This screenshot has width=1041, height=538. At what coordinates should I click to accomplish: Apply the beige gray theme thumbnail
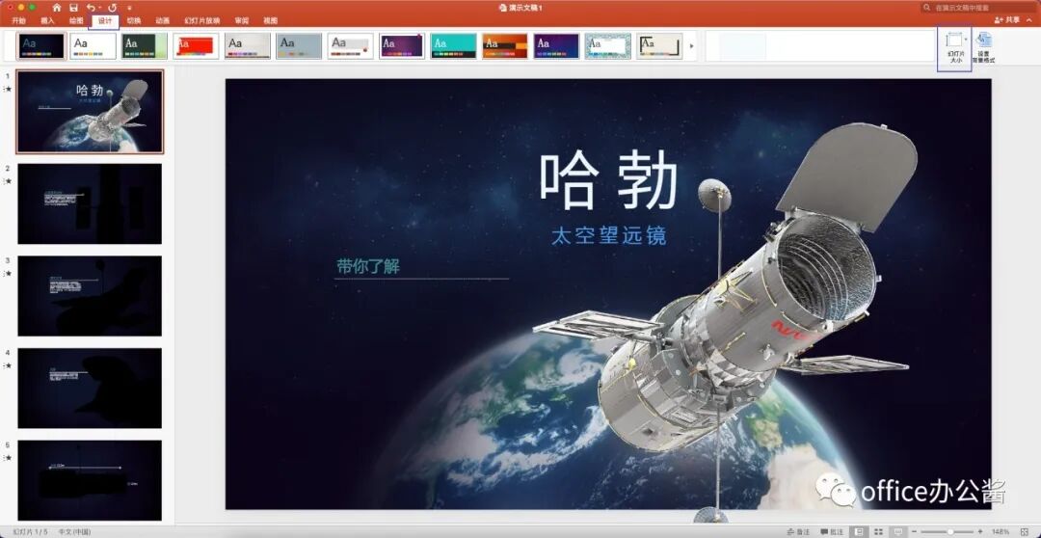tap(248, 46)
